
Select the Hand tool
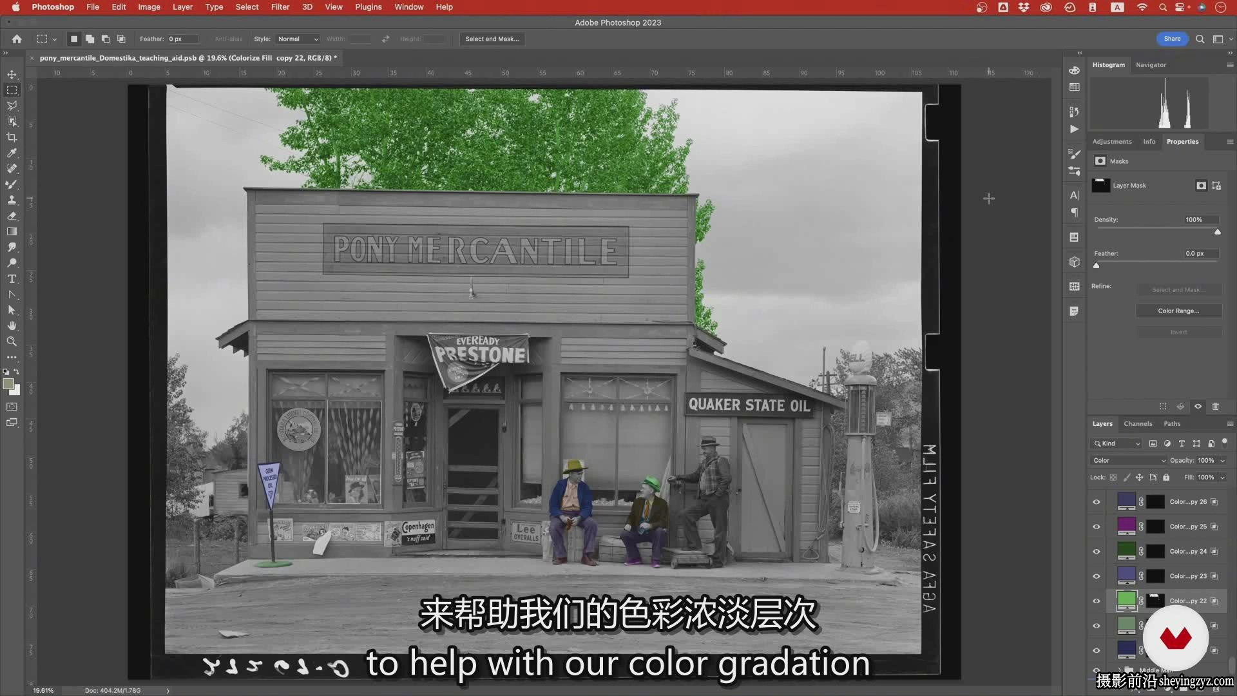[x=12, y=325]
